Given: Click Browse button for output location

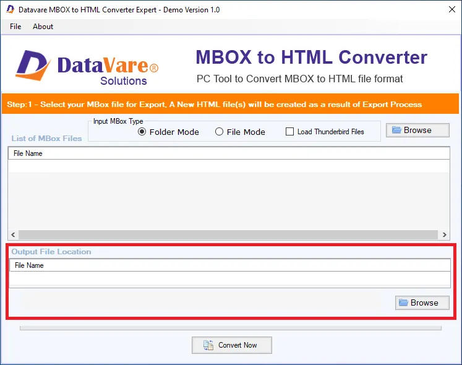Looking at the screenshot, I should [x=422, y=303].
